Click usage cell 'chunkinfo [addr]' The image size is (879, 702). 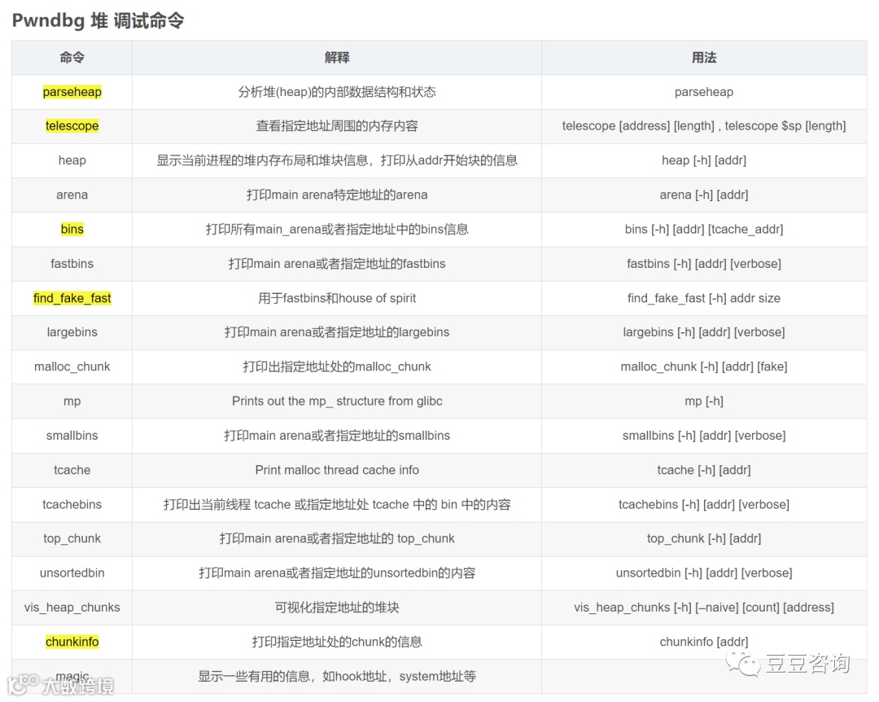pos(703,642)
